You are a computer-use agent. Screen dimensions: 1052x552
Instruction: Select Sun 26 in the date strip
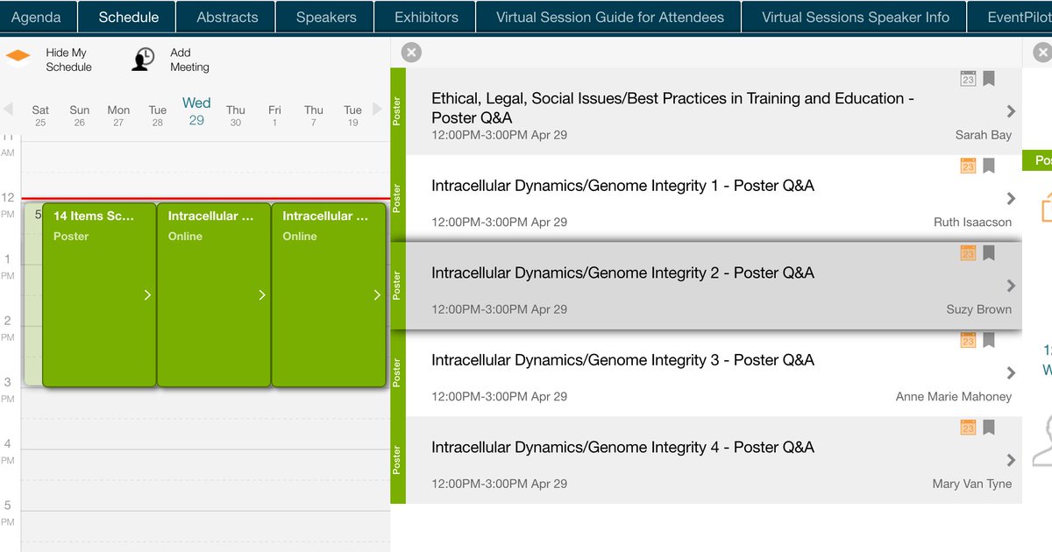80,116
